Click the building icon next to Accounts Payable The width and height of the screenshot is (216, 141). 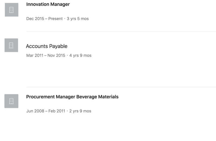click(11, 45)
